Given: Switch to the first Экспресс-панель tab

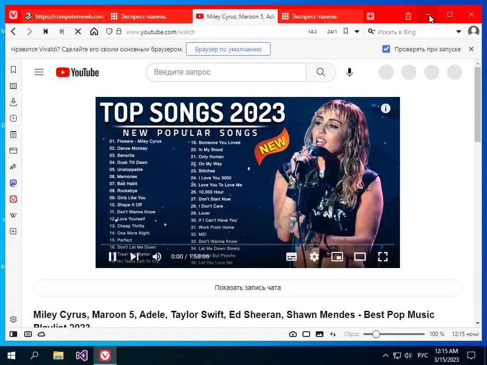Looking at the screenshot, I should coord(149,16).
